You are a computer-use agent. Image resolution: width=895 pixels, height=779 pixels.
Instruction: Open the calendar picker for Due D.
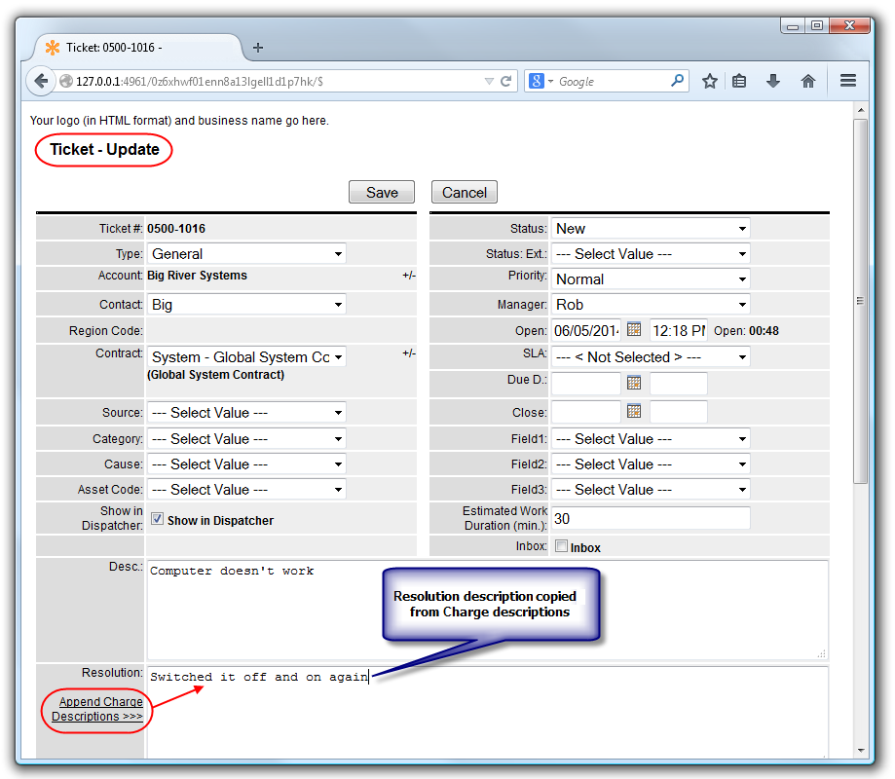[632, 380]
